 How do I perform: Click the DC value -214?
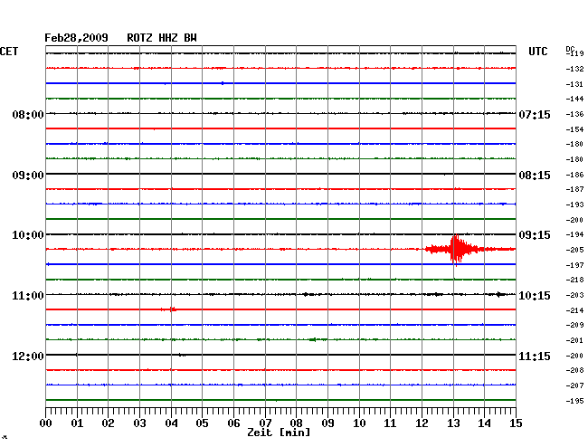tap(574, 310)
